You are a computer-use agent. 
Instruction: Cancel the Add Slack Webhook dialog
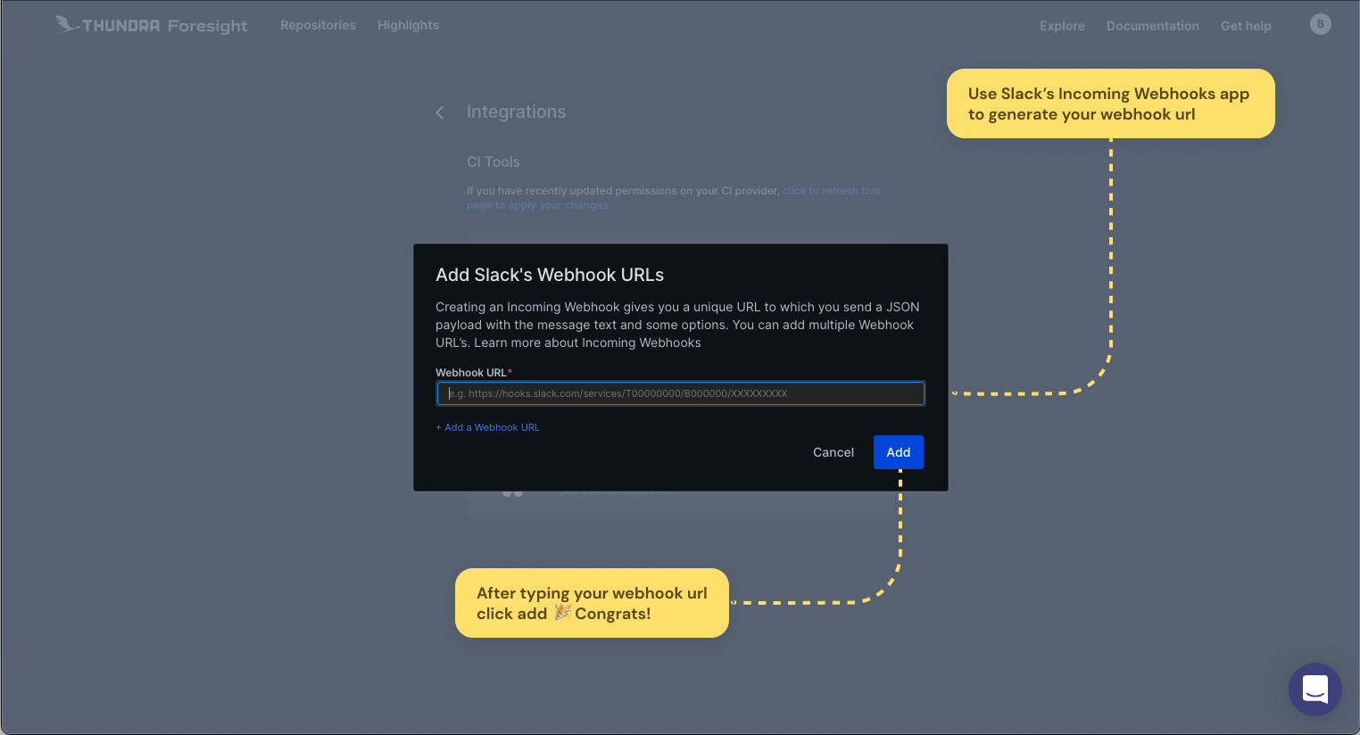click(x=833, y=452)
